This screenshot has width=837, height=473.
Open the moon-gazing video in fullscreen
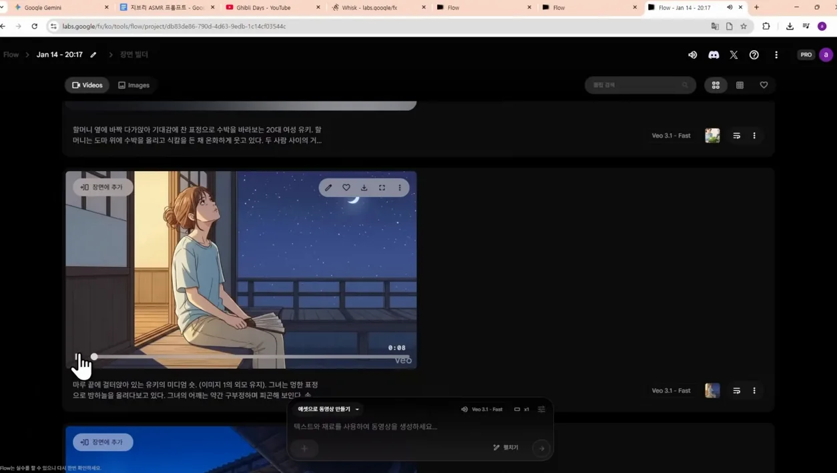coord(382,188)
